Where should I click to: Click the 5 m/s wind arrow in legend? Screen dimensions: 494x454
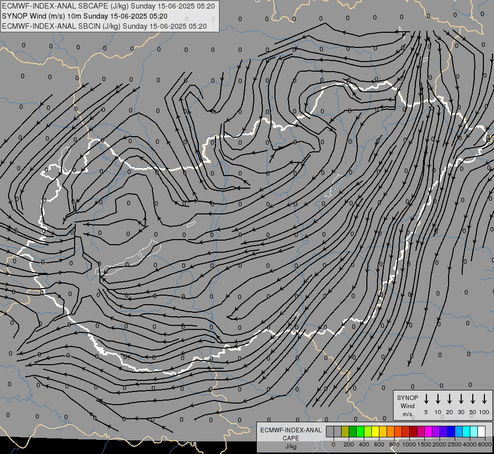coord(426,399)
